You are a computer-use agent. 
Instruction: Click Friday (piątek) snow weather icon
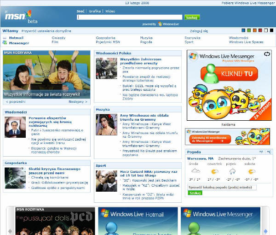point(232,171)
